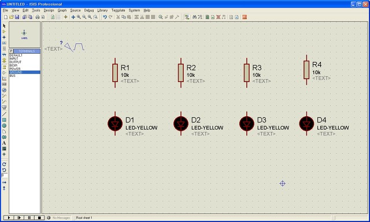Viewport: 370px width, 222px height.
Task: Step the simulation forward
Action: pyautogui.click(x=19, y=217)
